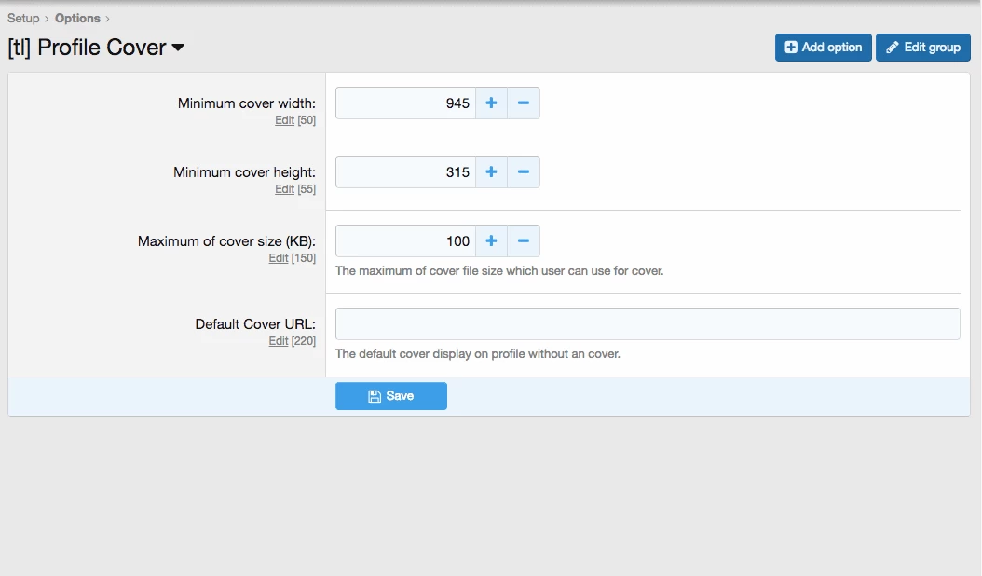Focus the Minimum cover height field
This screenshot has height=576, width=982.
click(406, 171)
